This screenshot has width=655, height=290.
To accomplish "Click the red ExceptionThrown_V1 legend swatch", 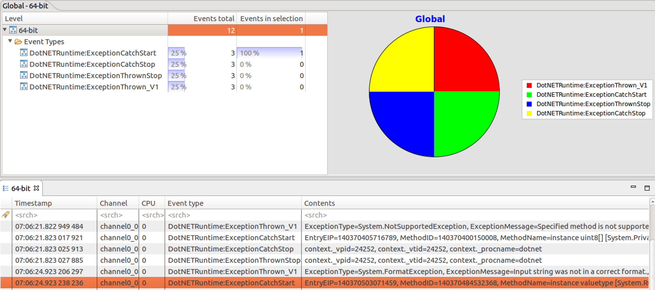I will [x=529, y=85].
